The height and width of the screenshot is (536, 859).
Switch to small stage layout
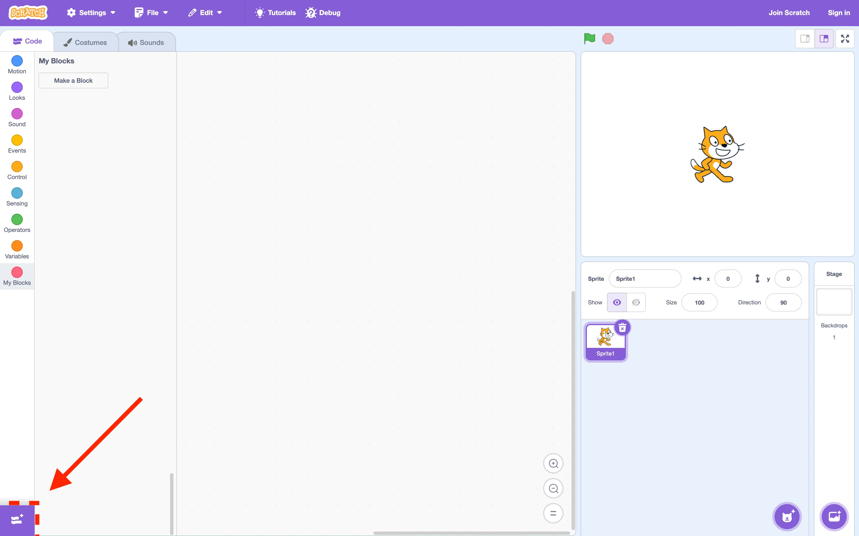805,39
